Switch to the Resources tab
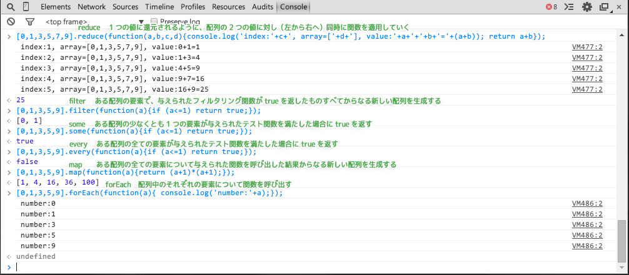The height and width of the screenshot is (275, 629). 229,7
